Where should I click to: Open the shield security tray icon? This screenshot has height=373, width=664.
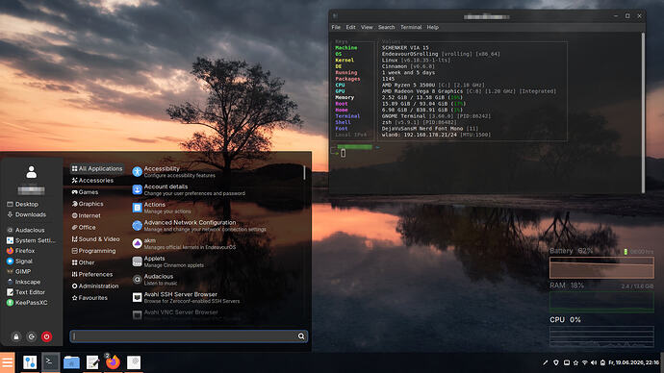tap(556, 362)
